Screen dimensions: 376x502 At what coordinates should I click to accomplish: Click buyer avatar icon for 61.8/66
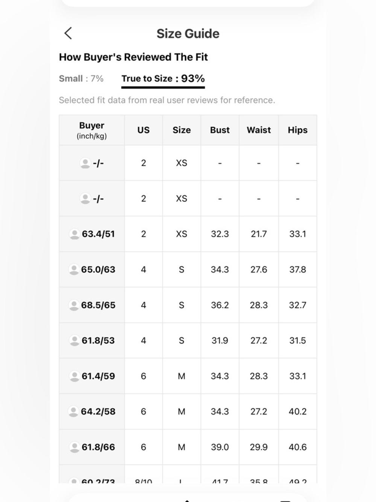pos(74,447)
